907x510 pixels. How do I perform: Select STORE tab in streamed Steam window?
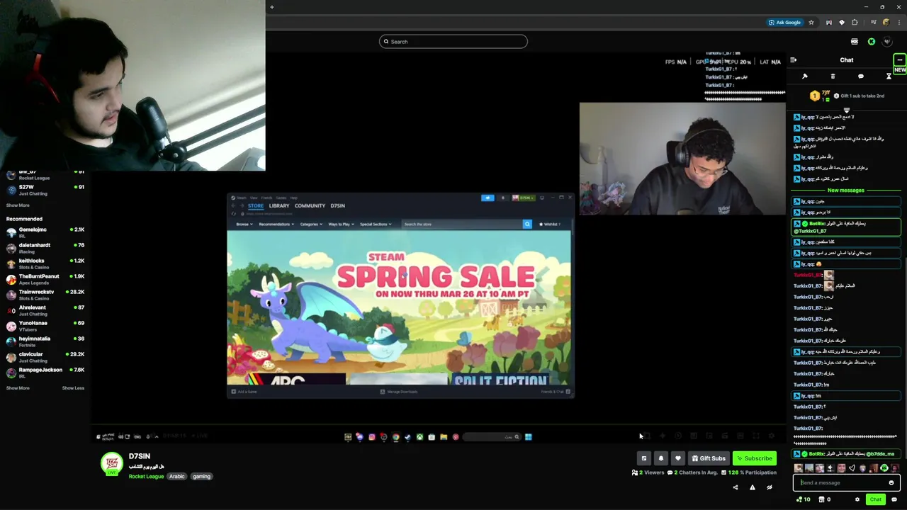[x=256, y=206]
